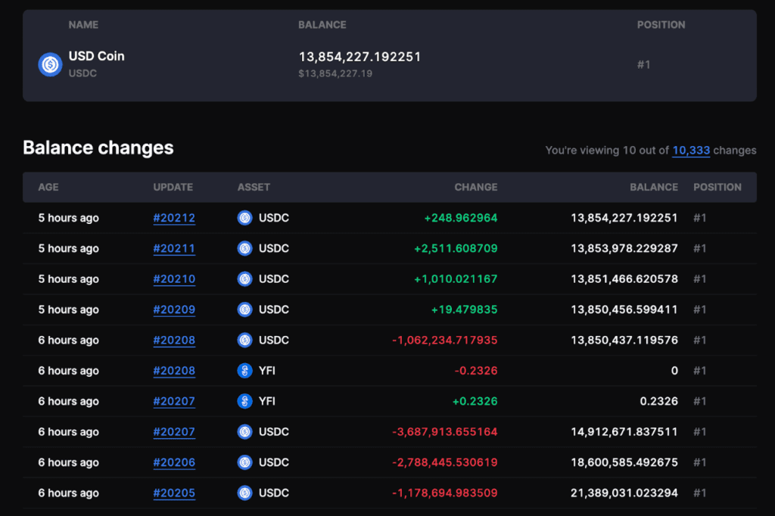Click the USDC icon on update #20210 row
This screenshot has width=775, height=516.
[244, 278]
